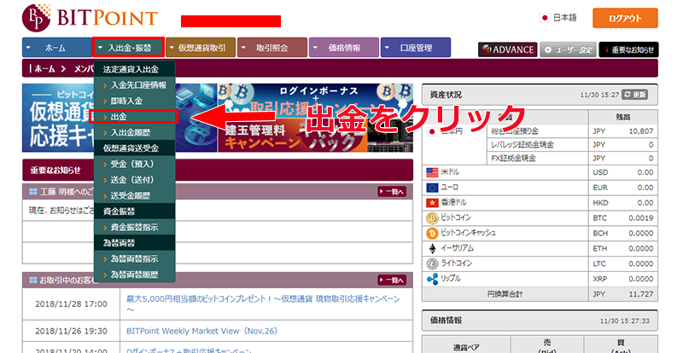The height and width of the screenshot is (353, 683).
Task: Open the 入出金・振替 menu dropdown
Action: point(129,48)
